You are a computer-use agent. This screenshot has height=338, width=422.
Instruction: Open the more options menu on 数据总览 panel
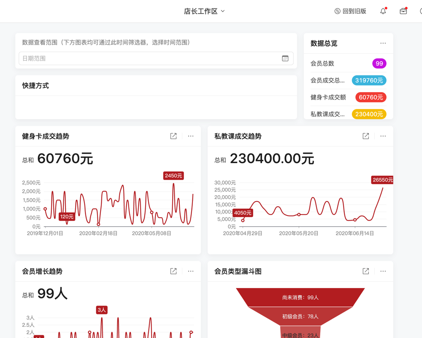coord(383,43)
